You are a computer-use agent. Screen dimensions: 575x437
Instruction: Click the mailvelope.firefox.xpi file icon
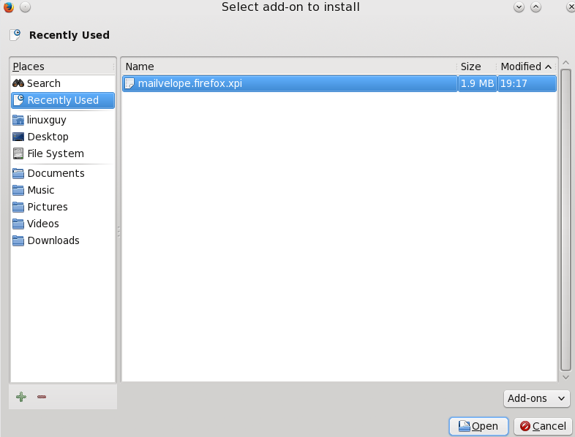(129, 83)
